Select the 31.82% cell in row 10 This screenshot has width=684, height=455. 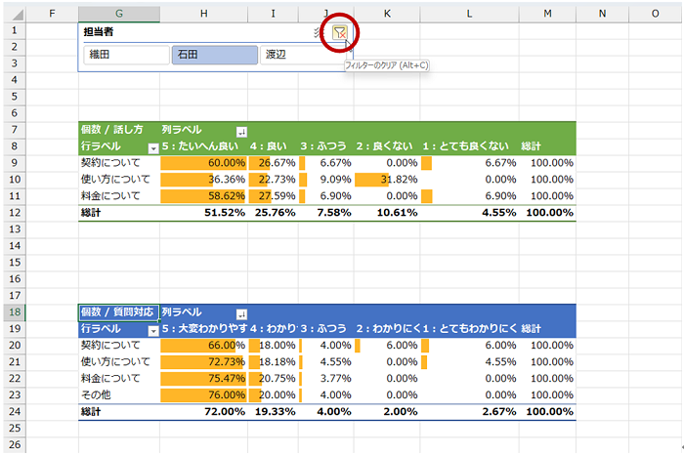tap(387, 180)
